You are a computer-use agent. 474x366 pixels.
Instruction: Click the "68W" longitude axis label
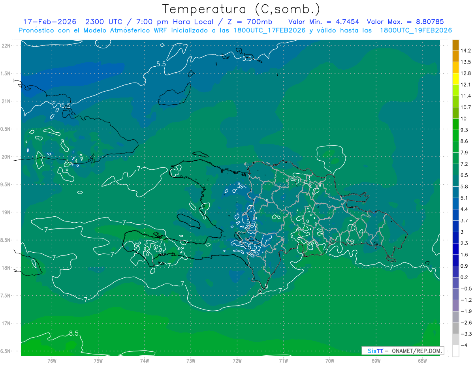click(422, 360)
